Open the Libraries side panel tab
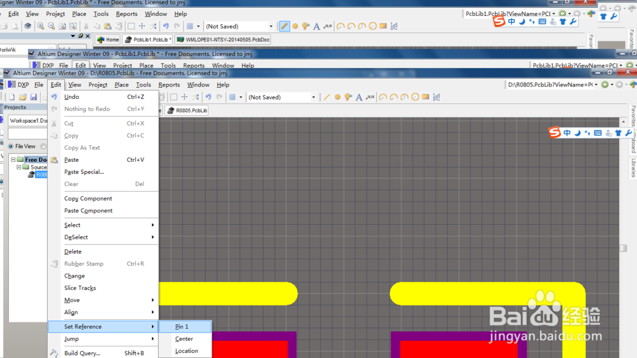 tap(633, 168)
